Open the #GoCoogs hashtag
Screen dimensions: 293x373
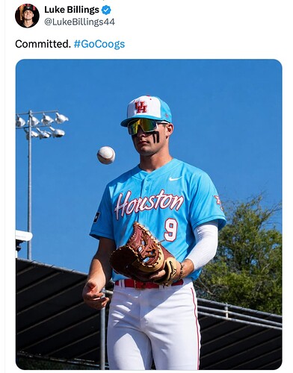(99, 44)
